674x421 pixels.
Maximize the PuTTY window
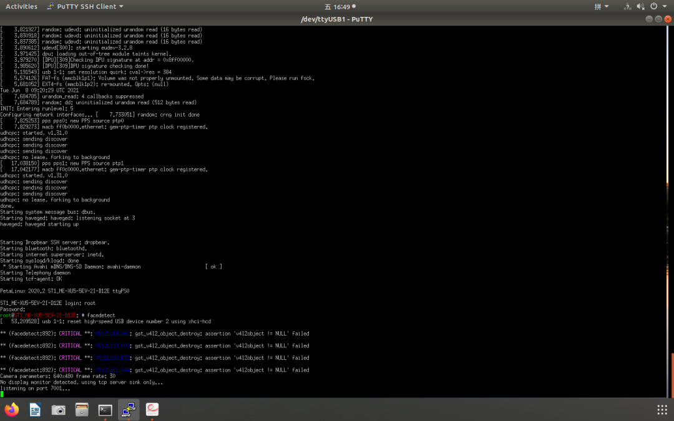[658, 19]
